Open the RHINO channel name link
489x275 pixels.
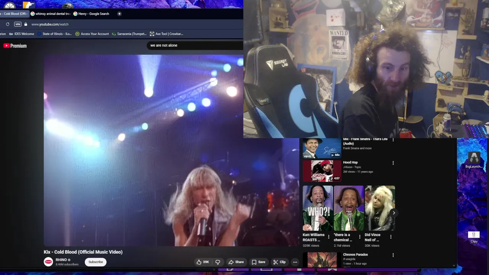pyautogui.click(x=61, y=260)
